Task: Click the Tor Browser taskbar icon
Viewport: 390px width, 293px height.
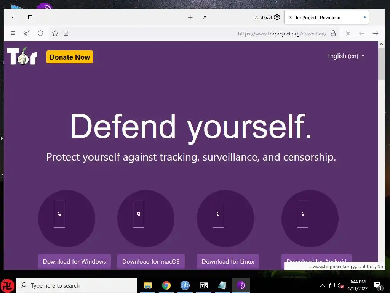Action: click(241, 285)
